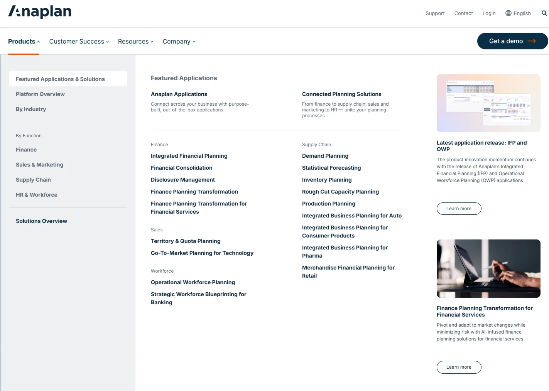This screenshot has height=391, width=549.
Task: Open Anaplan Applications heading link
Action: 179,94
